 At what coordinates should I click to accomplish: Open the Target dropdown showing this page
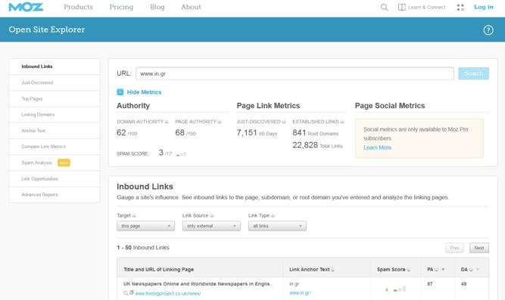click(x=145, y=226)
